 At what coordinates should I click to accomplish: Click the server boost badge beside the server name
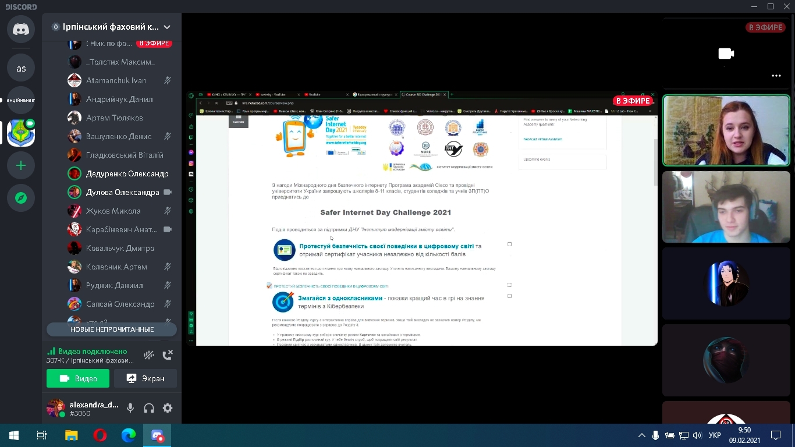tap(56, 27)
